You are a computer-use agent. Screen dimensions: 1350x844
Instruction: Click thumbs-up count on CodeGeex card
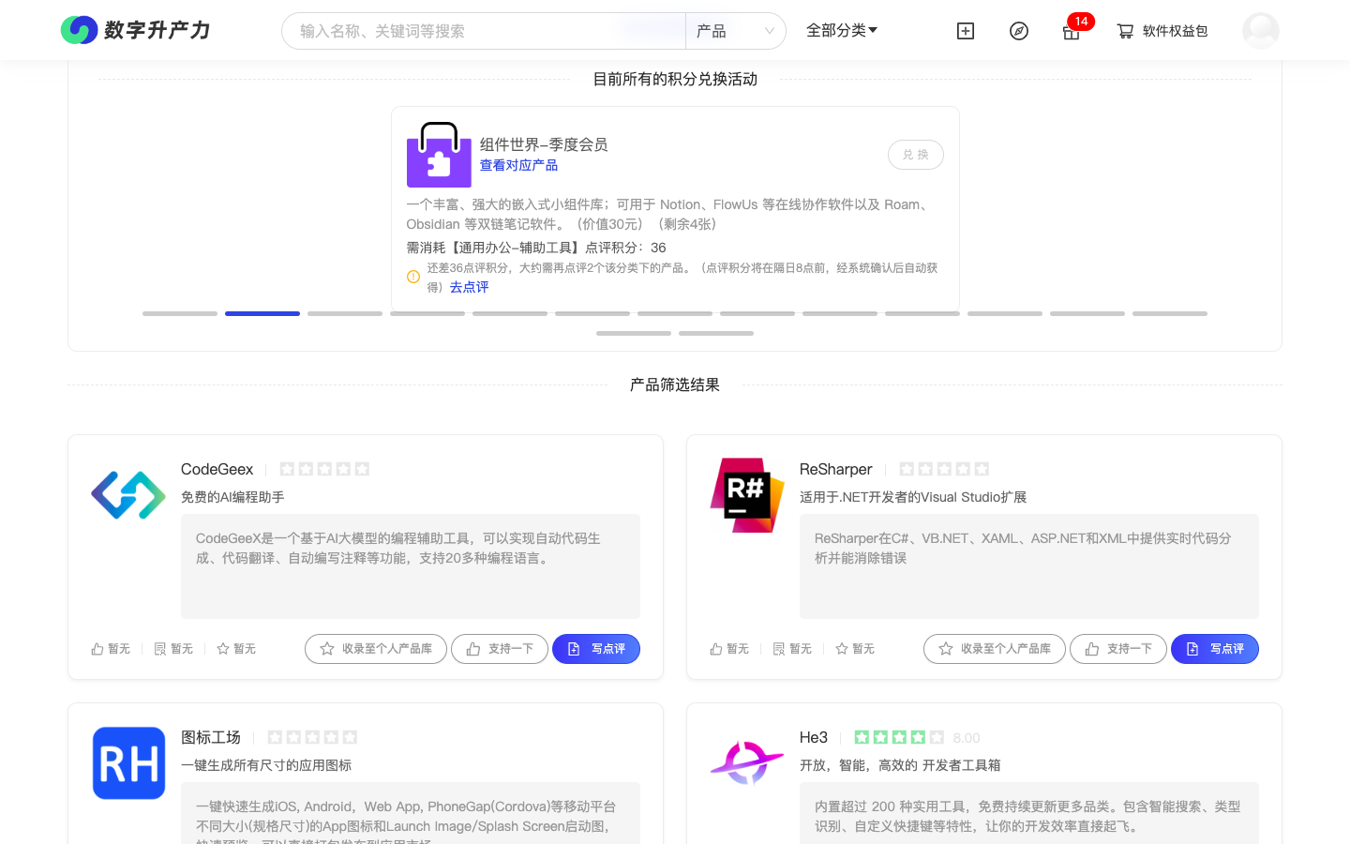pos(111,649)
